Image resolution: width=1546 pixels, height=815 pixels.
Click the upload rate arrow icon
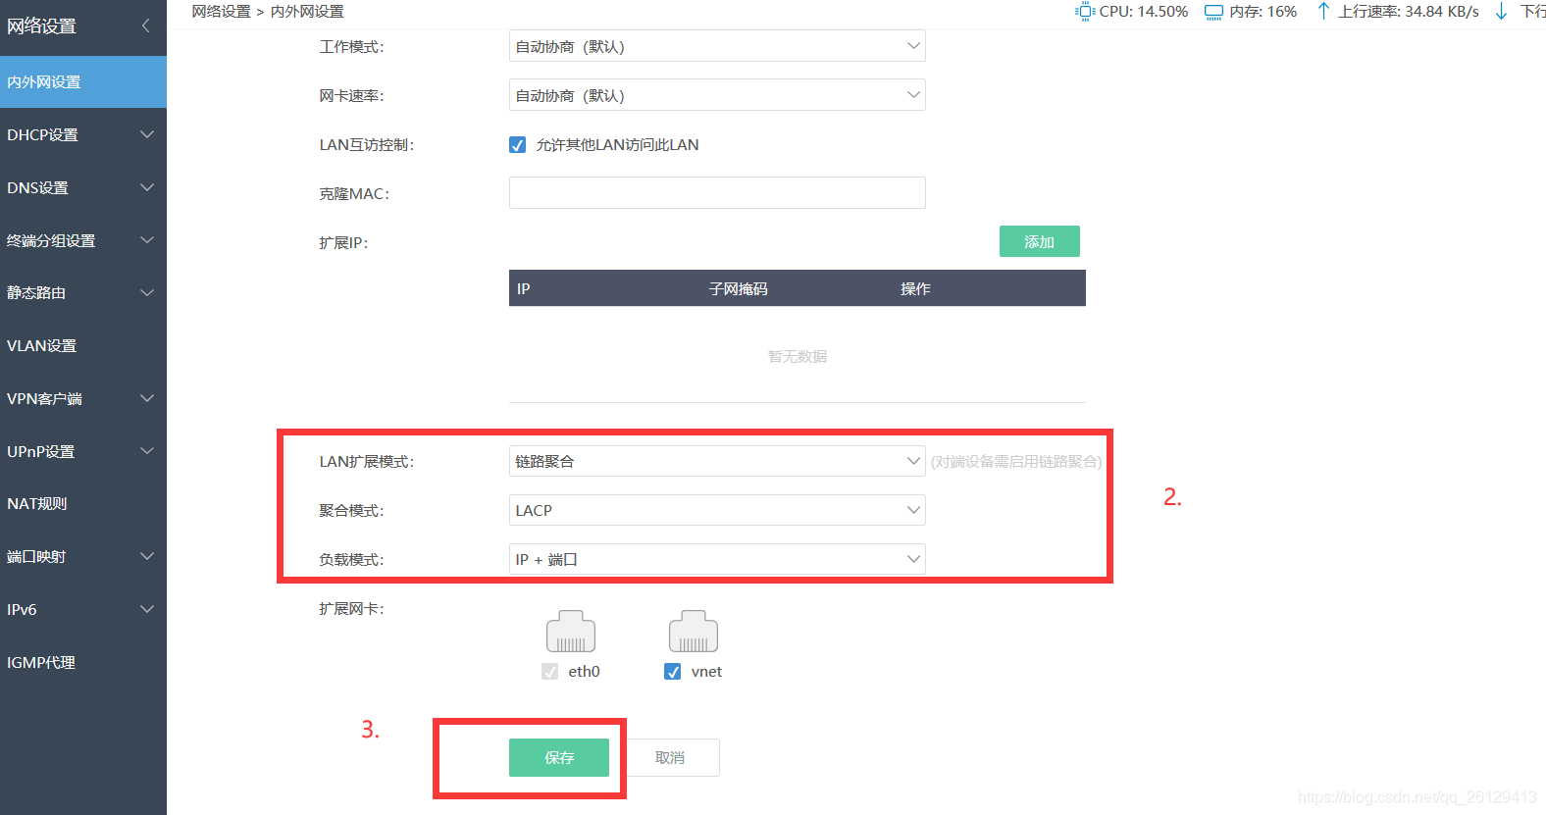click(x=1323, y=11)
